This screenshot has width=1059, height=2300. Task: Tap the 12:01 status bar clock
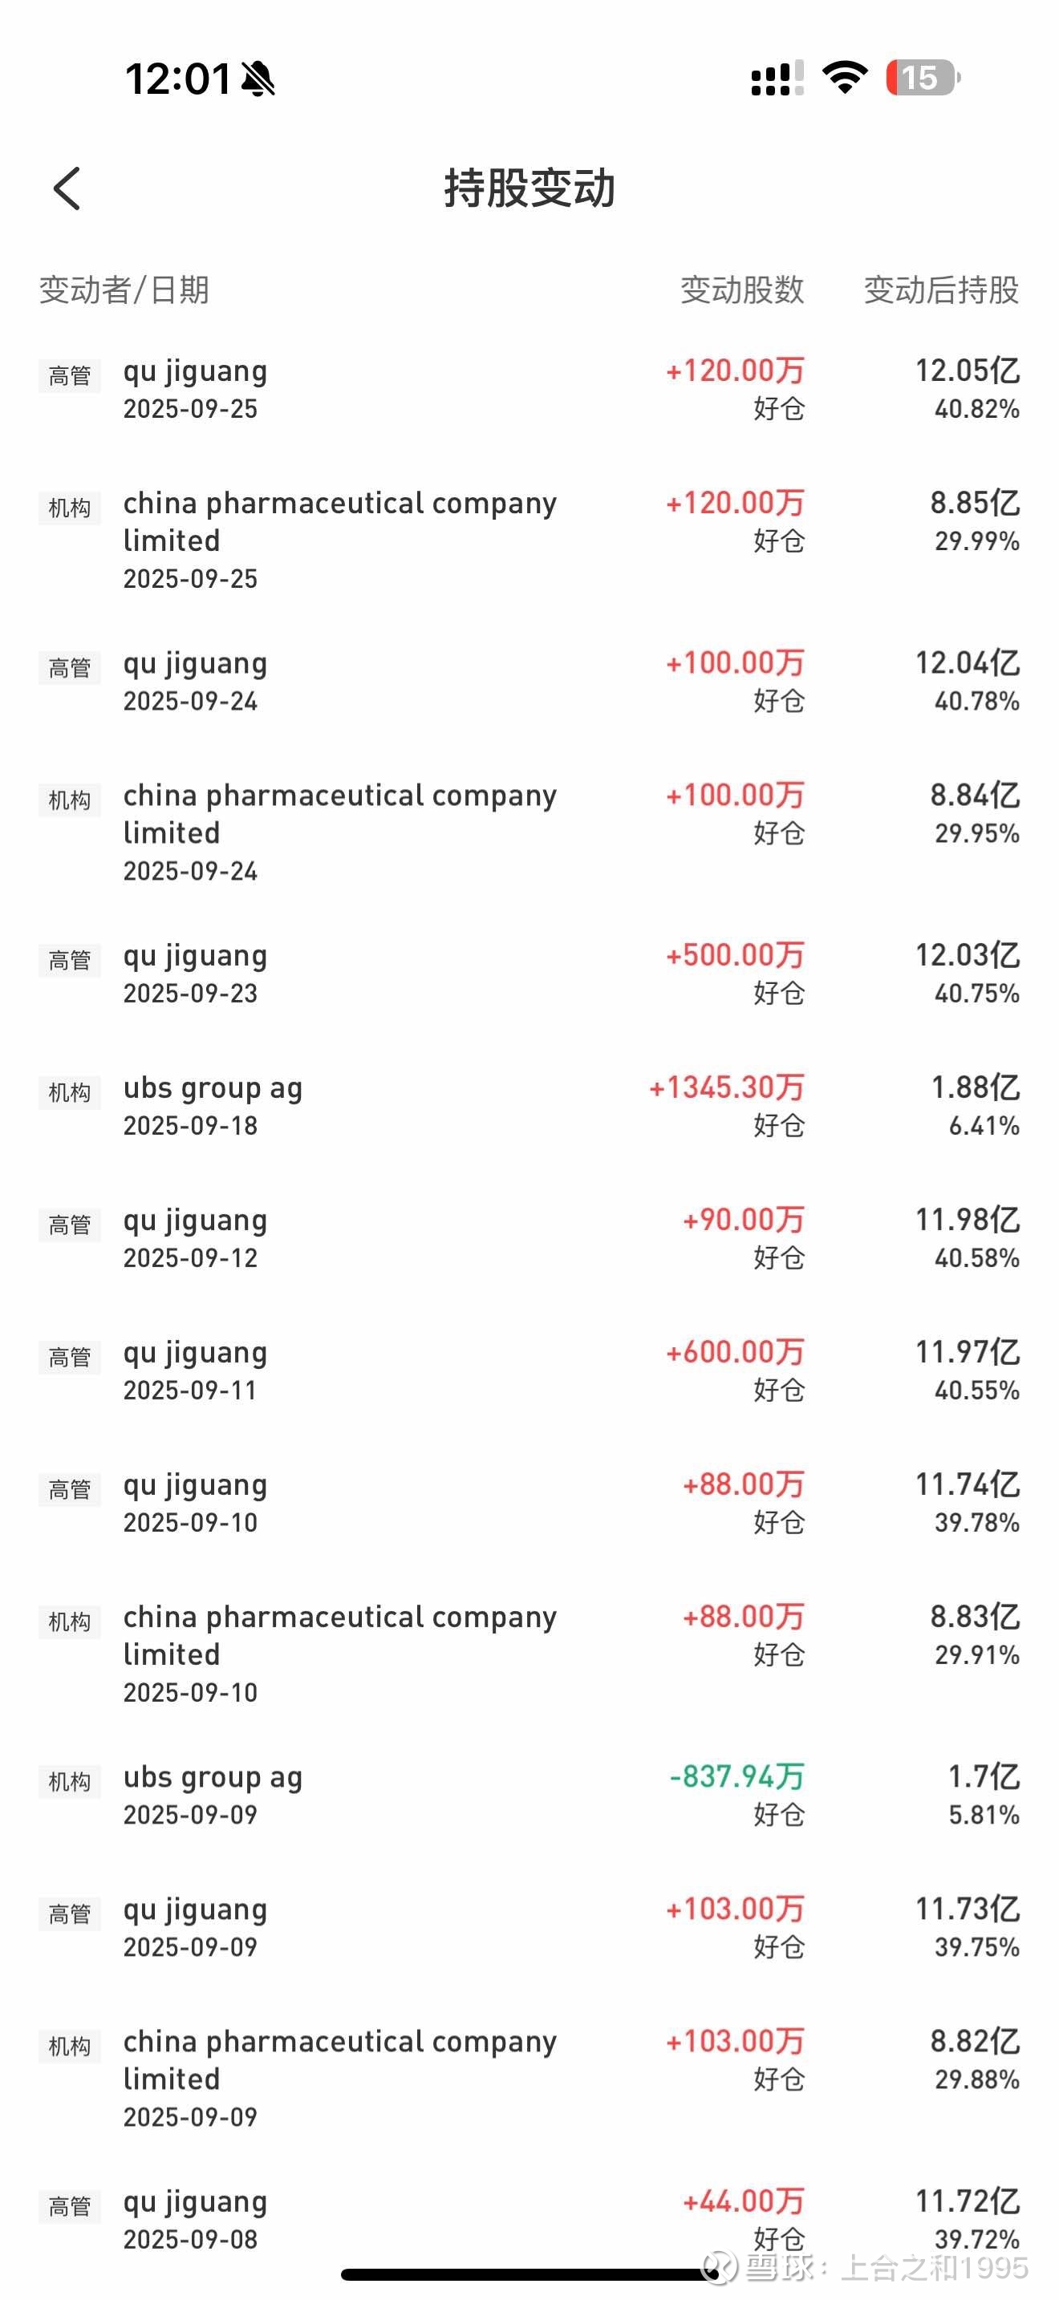[x=177, y=79]
